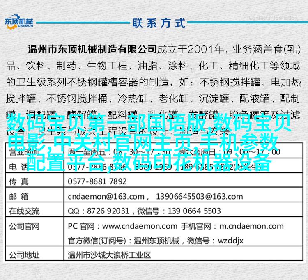Click email cndaemon@163.com
Viewport: 308px width, 280px height.
point(106,197)
